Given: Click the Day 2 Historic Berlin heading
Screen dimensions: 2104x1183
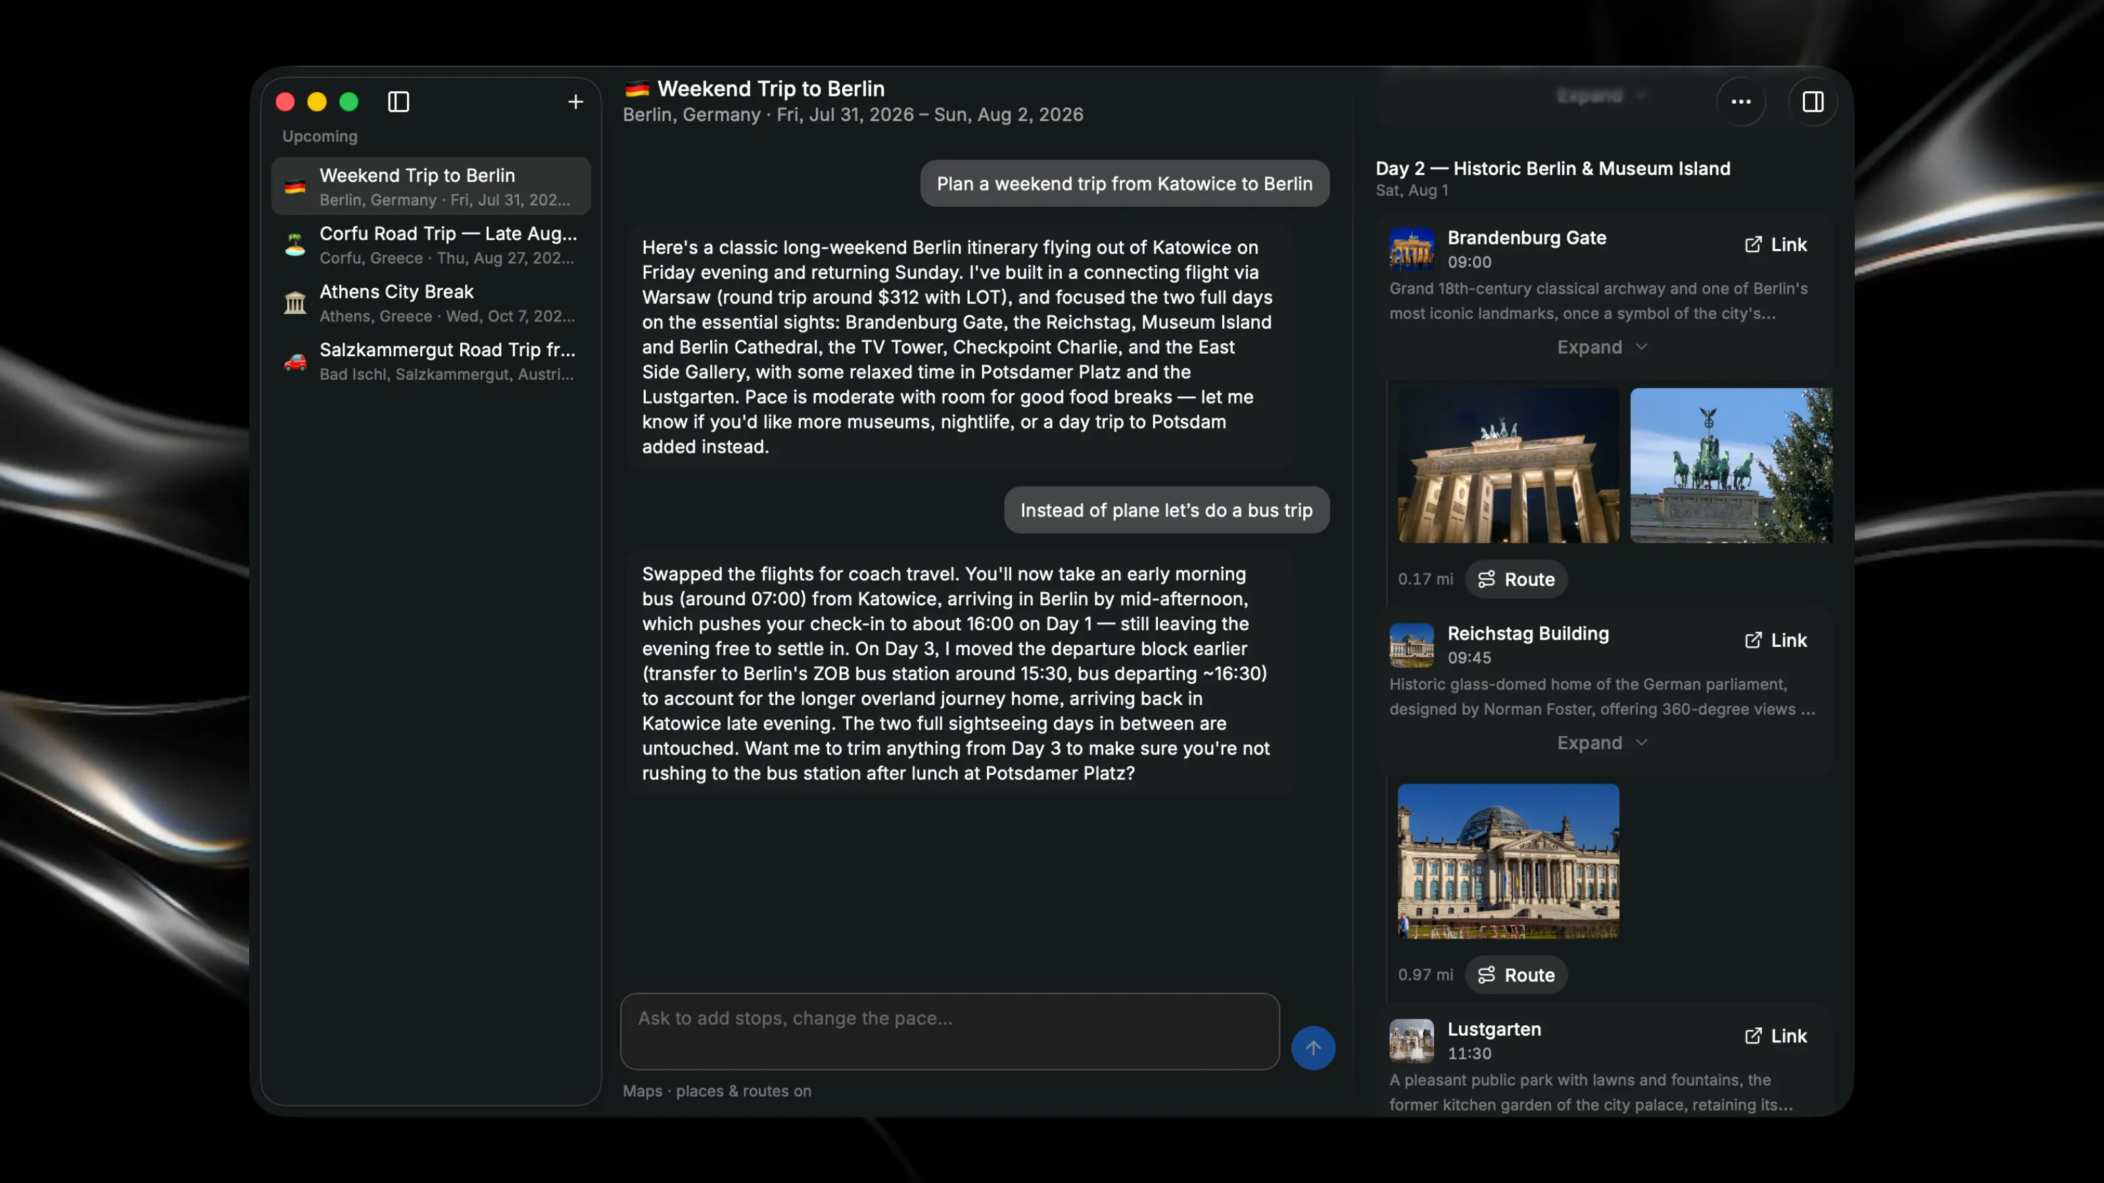Looking at the screenshot, I should pyautogui.click(x=1552, y=168).
